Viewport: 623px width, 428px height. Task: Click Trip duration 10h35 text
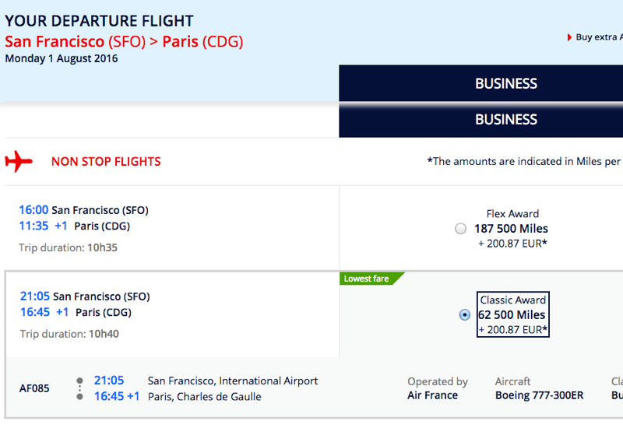[68, 247]
